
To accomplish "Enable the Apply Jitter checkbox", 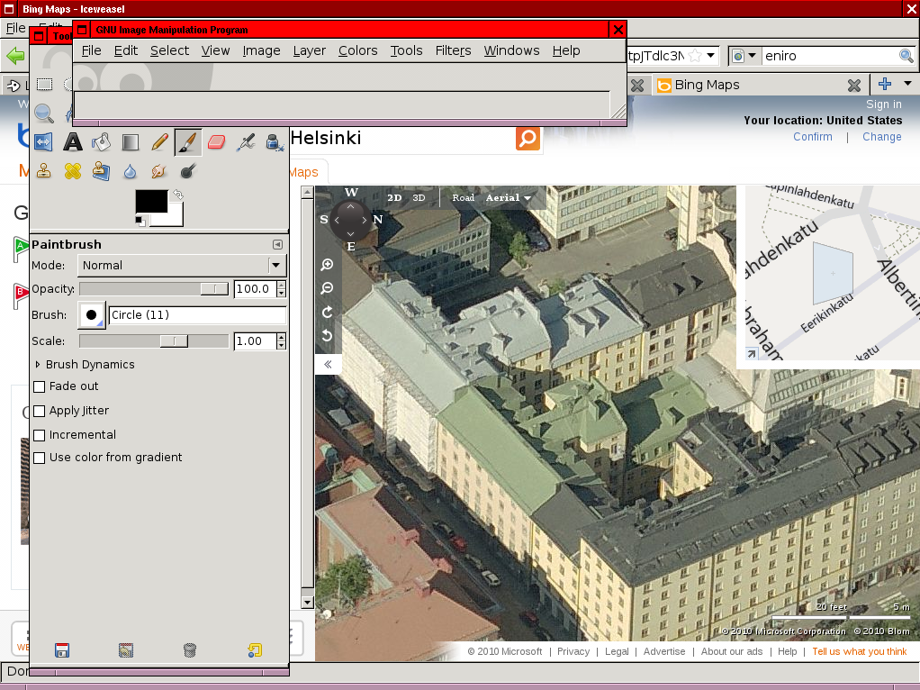I will [x=40, y=411].
